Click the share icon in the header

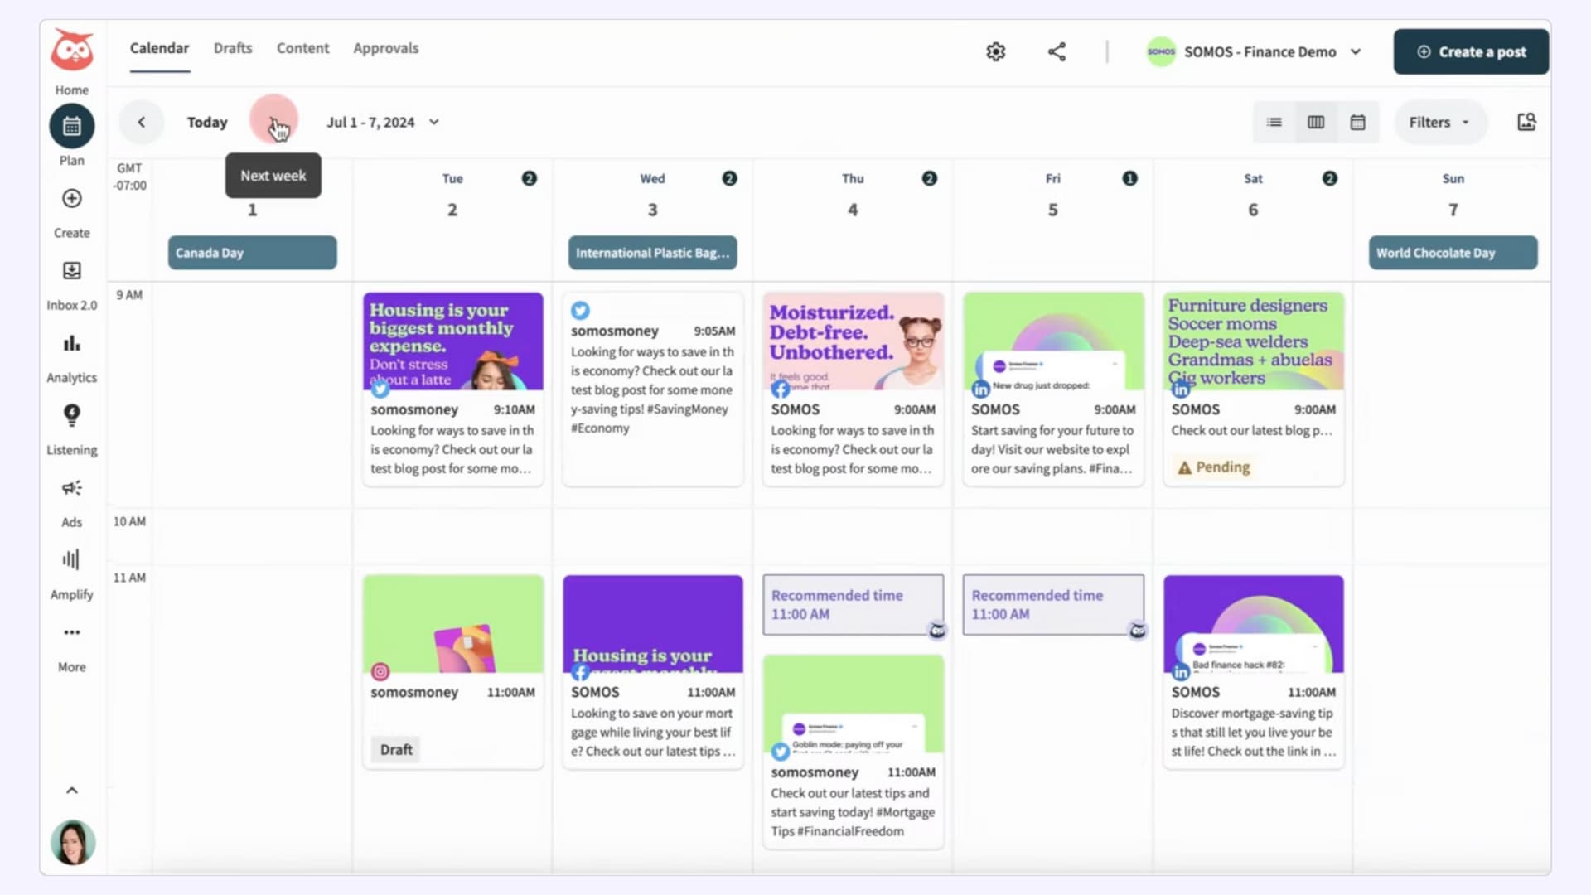tap(1057, 51)
